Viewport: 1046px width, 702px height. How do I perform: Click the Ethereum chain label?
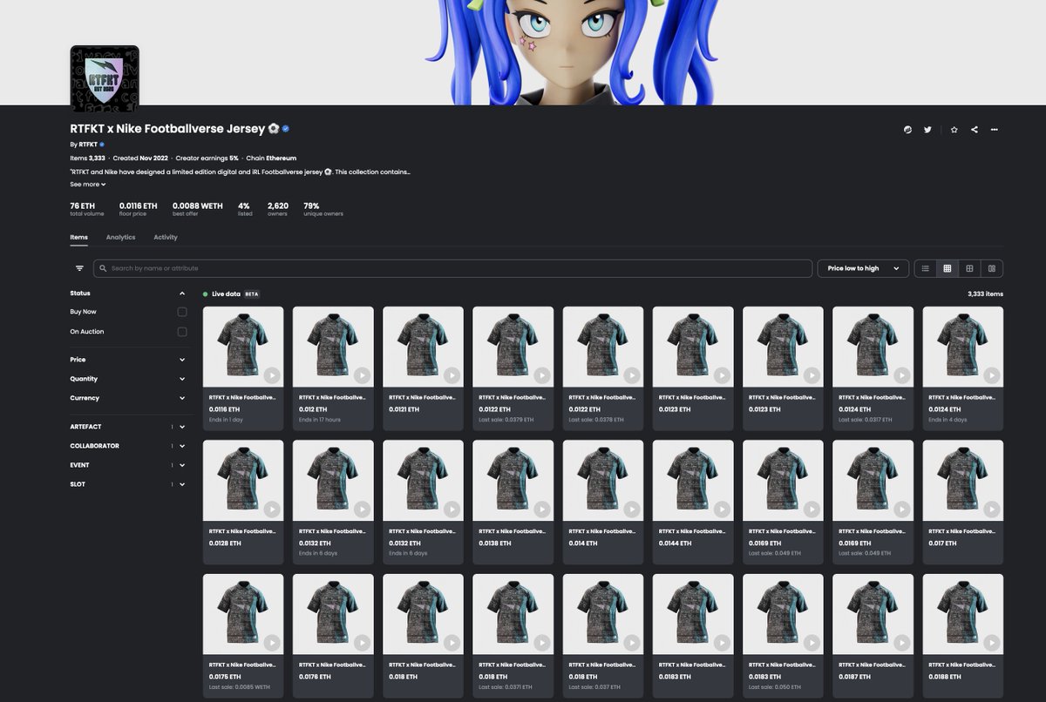271,159
